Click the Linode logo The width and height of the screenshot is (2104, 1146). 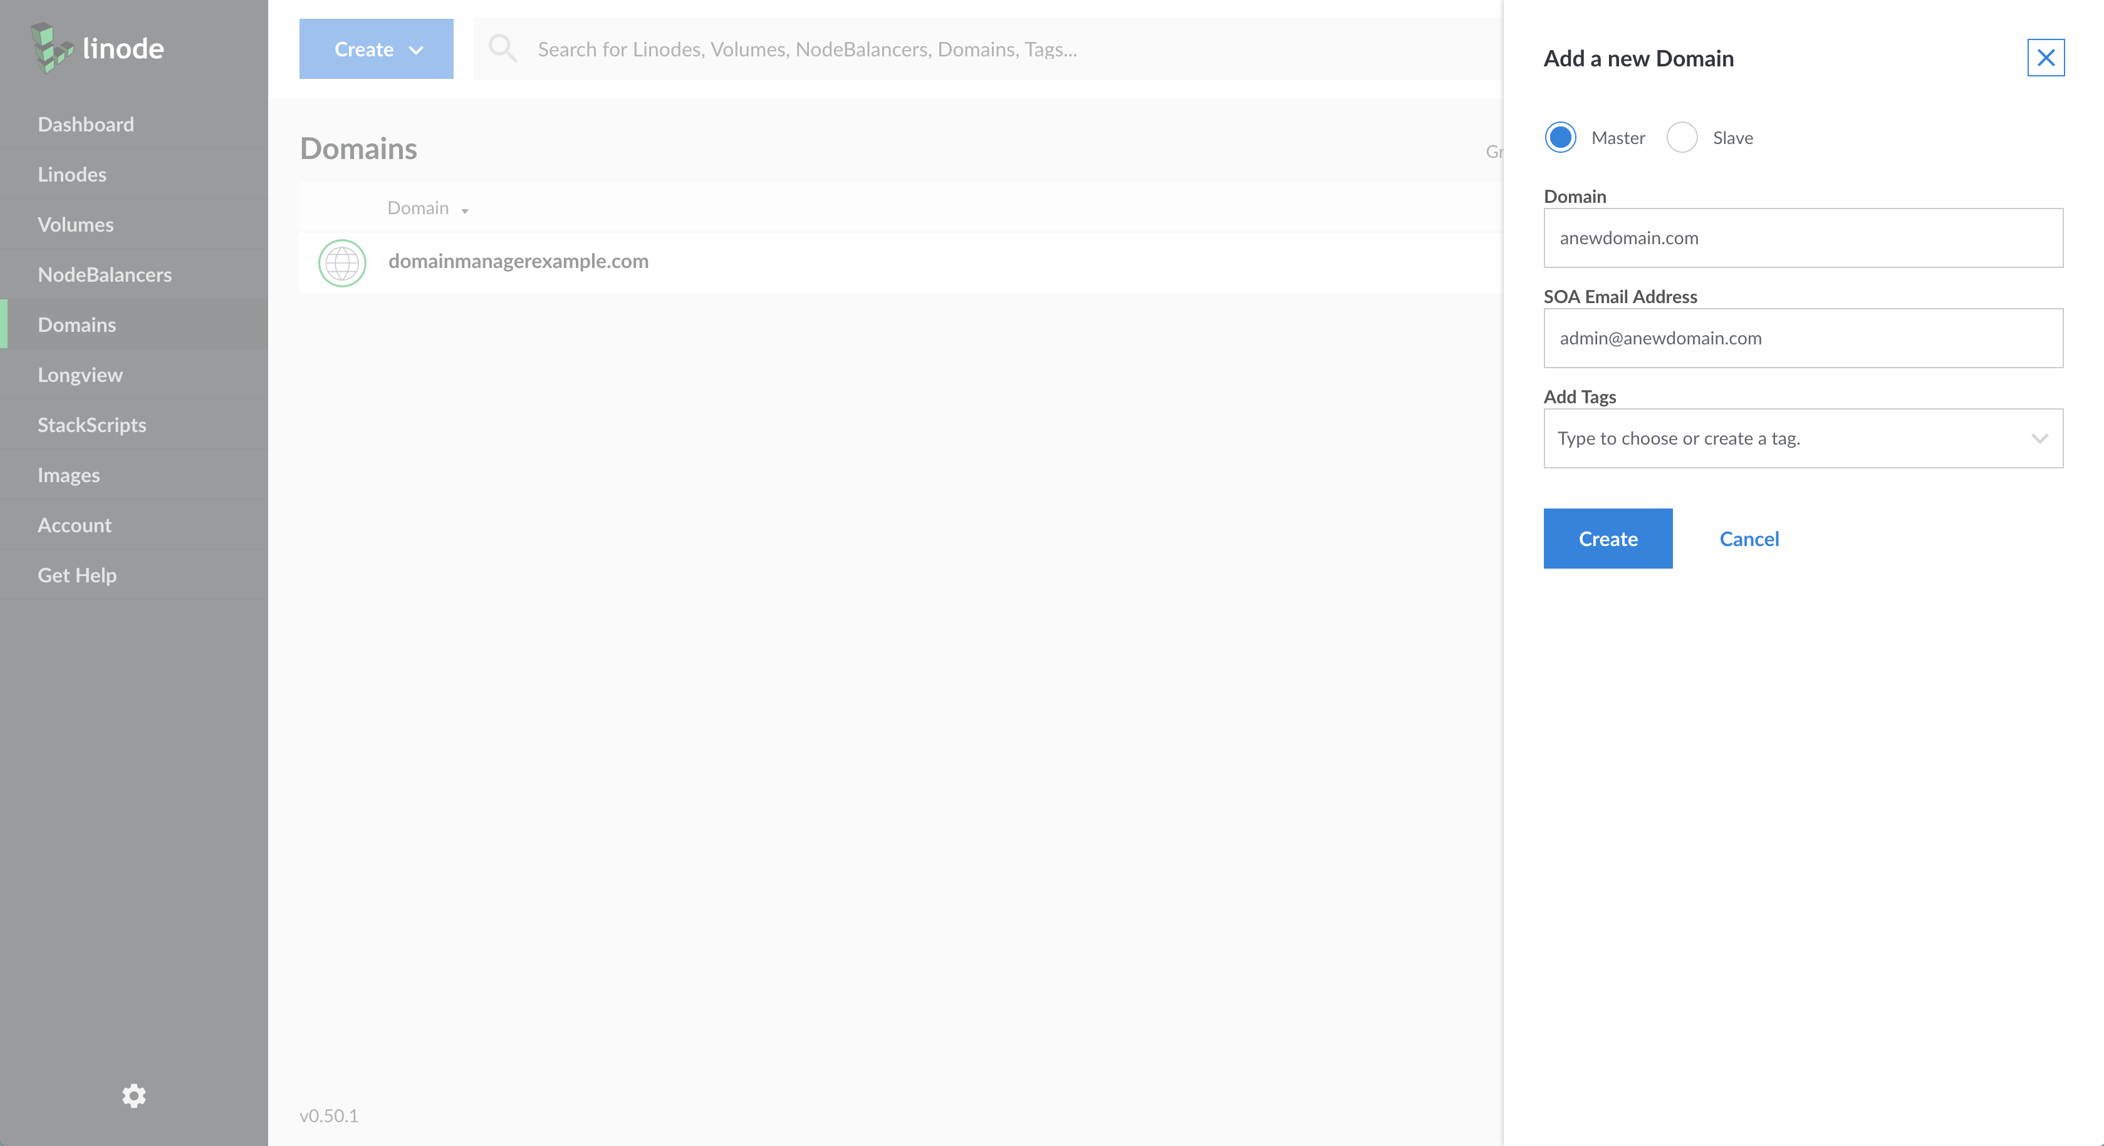pos(97,49)
